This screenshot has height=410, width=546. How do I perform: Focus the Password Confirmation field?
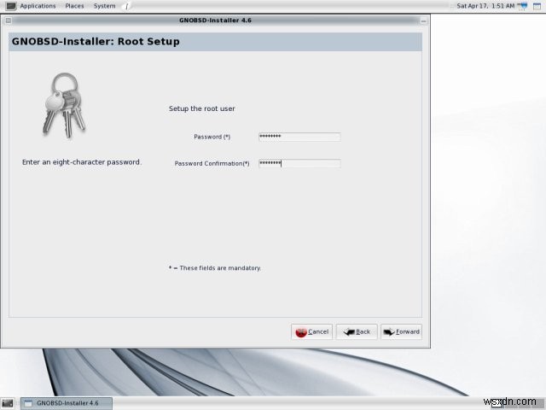(299, 163)
